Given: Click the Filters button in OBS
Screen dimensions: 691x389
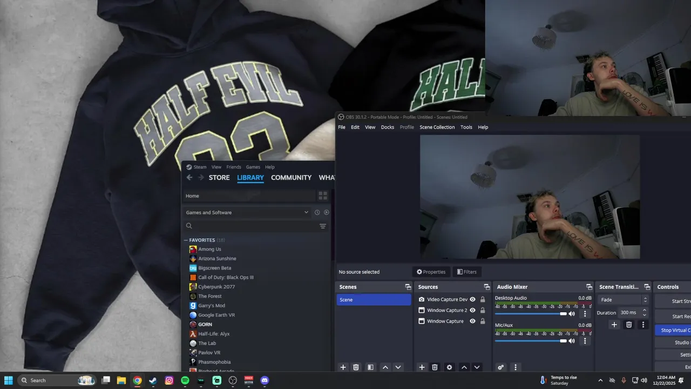Looking at the screenshot, I should [x=466, y=272].
